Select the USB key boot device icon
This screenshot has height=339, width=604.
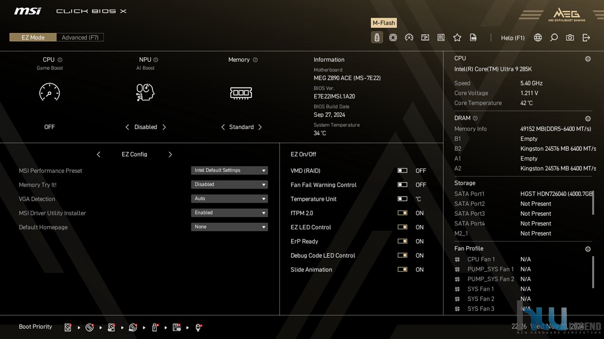click(x=155, y=327)
